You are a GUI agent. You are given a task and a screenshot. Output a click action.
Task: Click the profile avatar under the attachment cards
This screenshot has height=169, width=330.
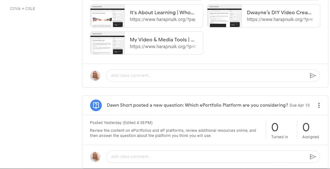[x=95, y=76]
